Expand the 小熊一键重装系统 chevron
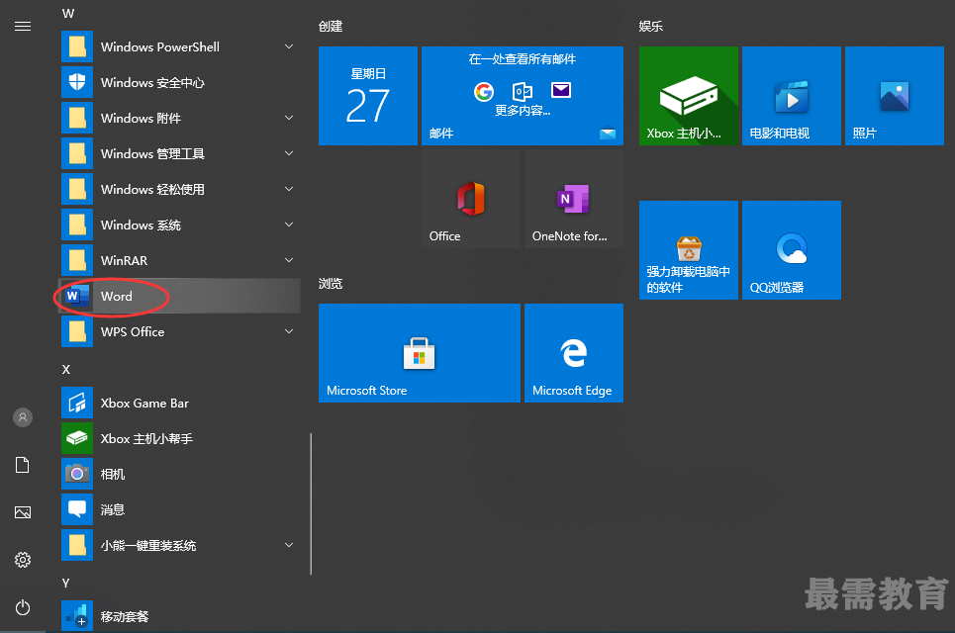The width and height of the screenshot is (955, 633). point(289,545)
